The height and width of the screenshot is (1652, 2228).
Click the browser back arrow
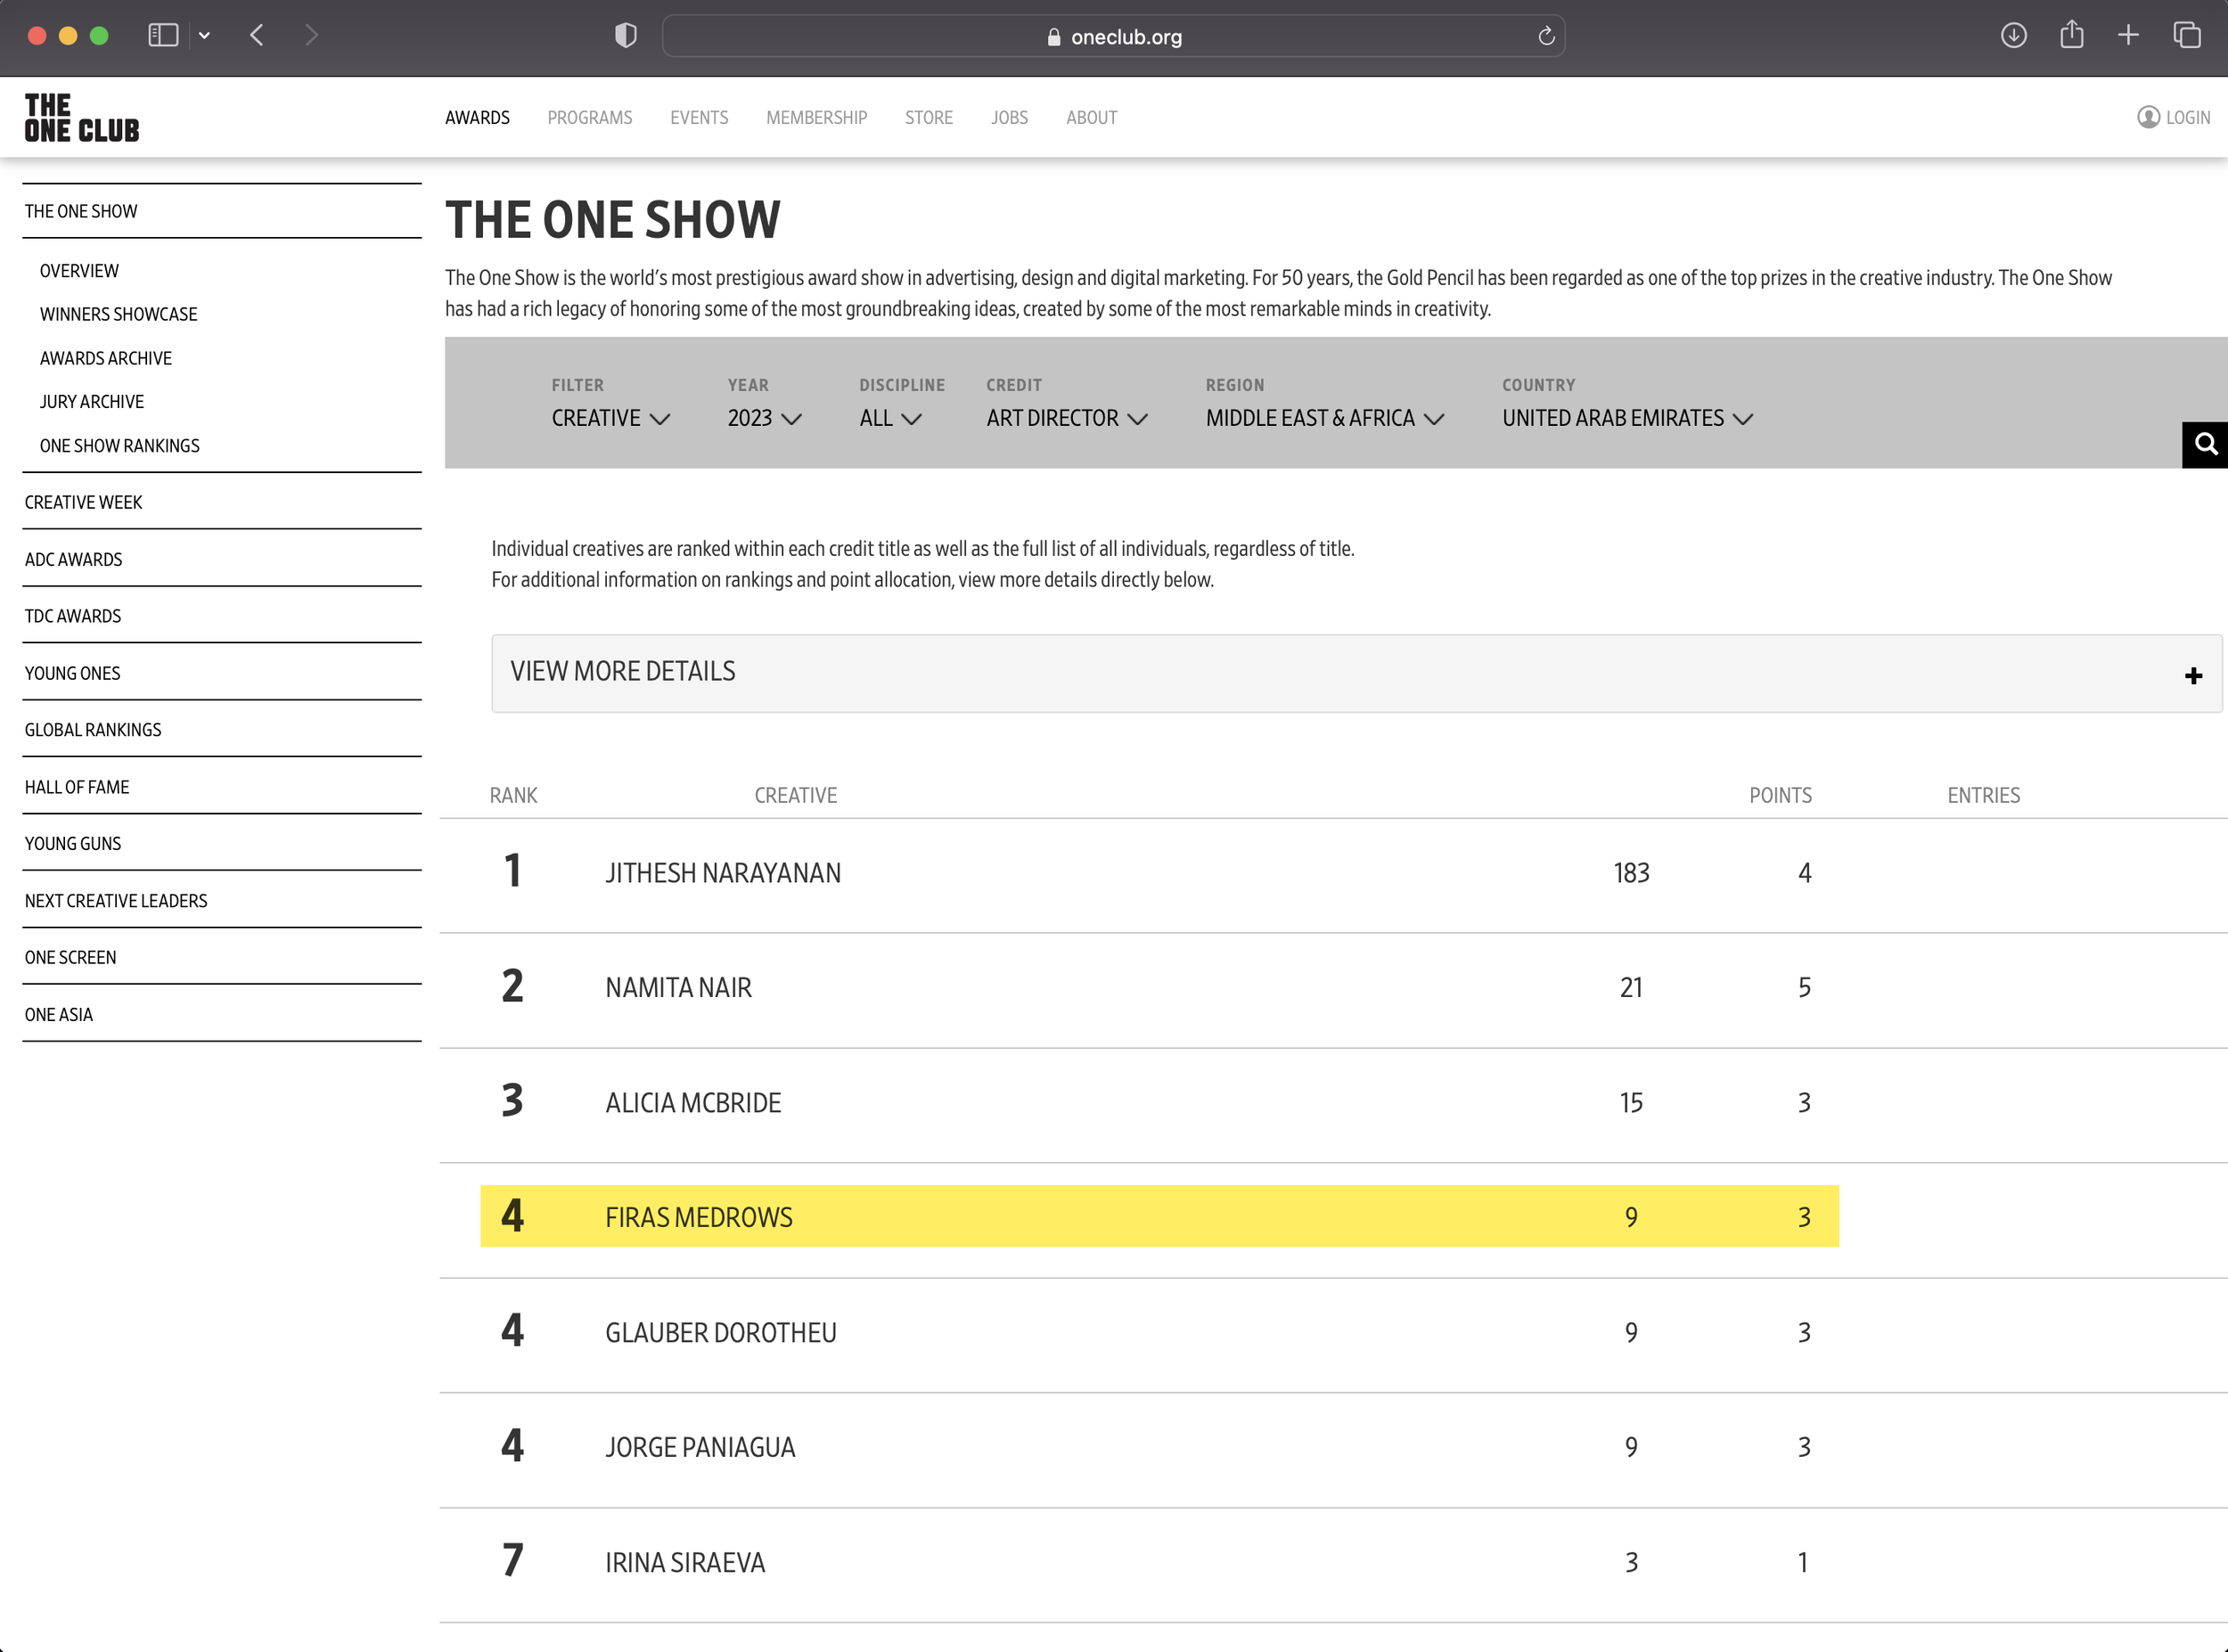pos(257,36)
